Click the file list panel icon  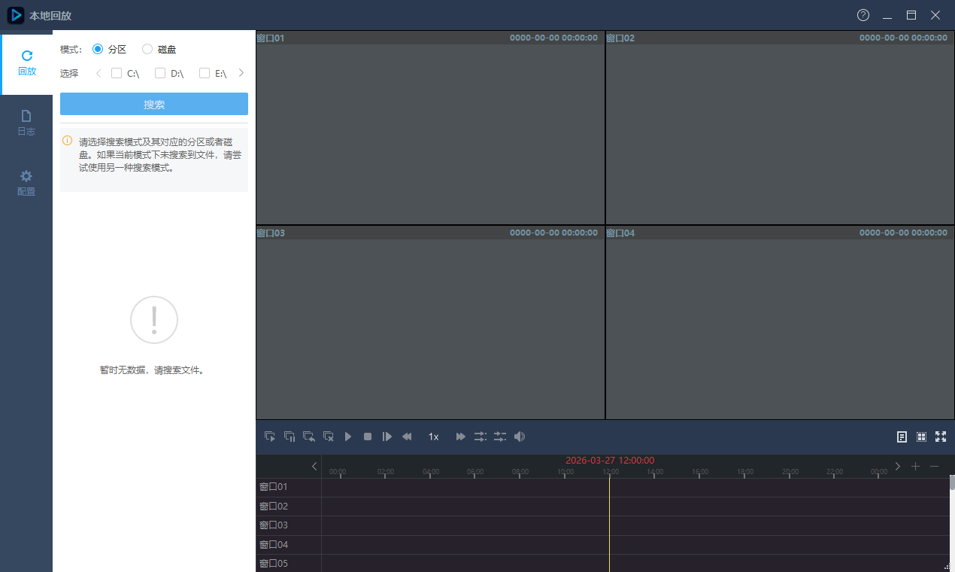902,437
